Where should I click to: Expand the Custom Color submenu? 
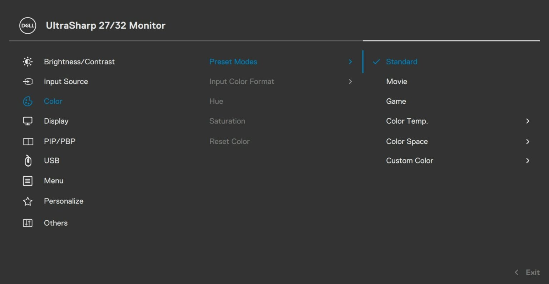pyautogui.click(x=410, y=161)
